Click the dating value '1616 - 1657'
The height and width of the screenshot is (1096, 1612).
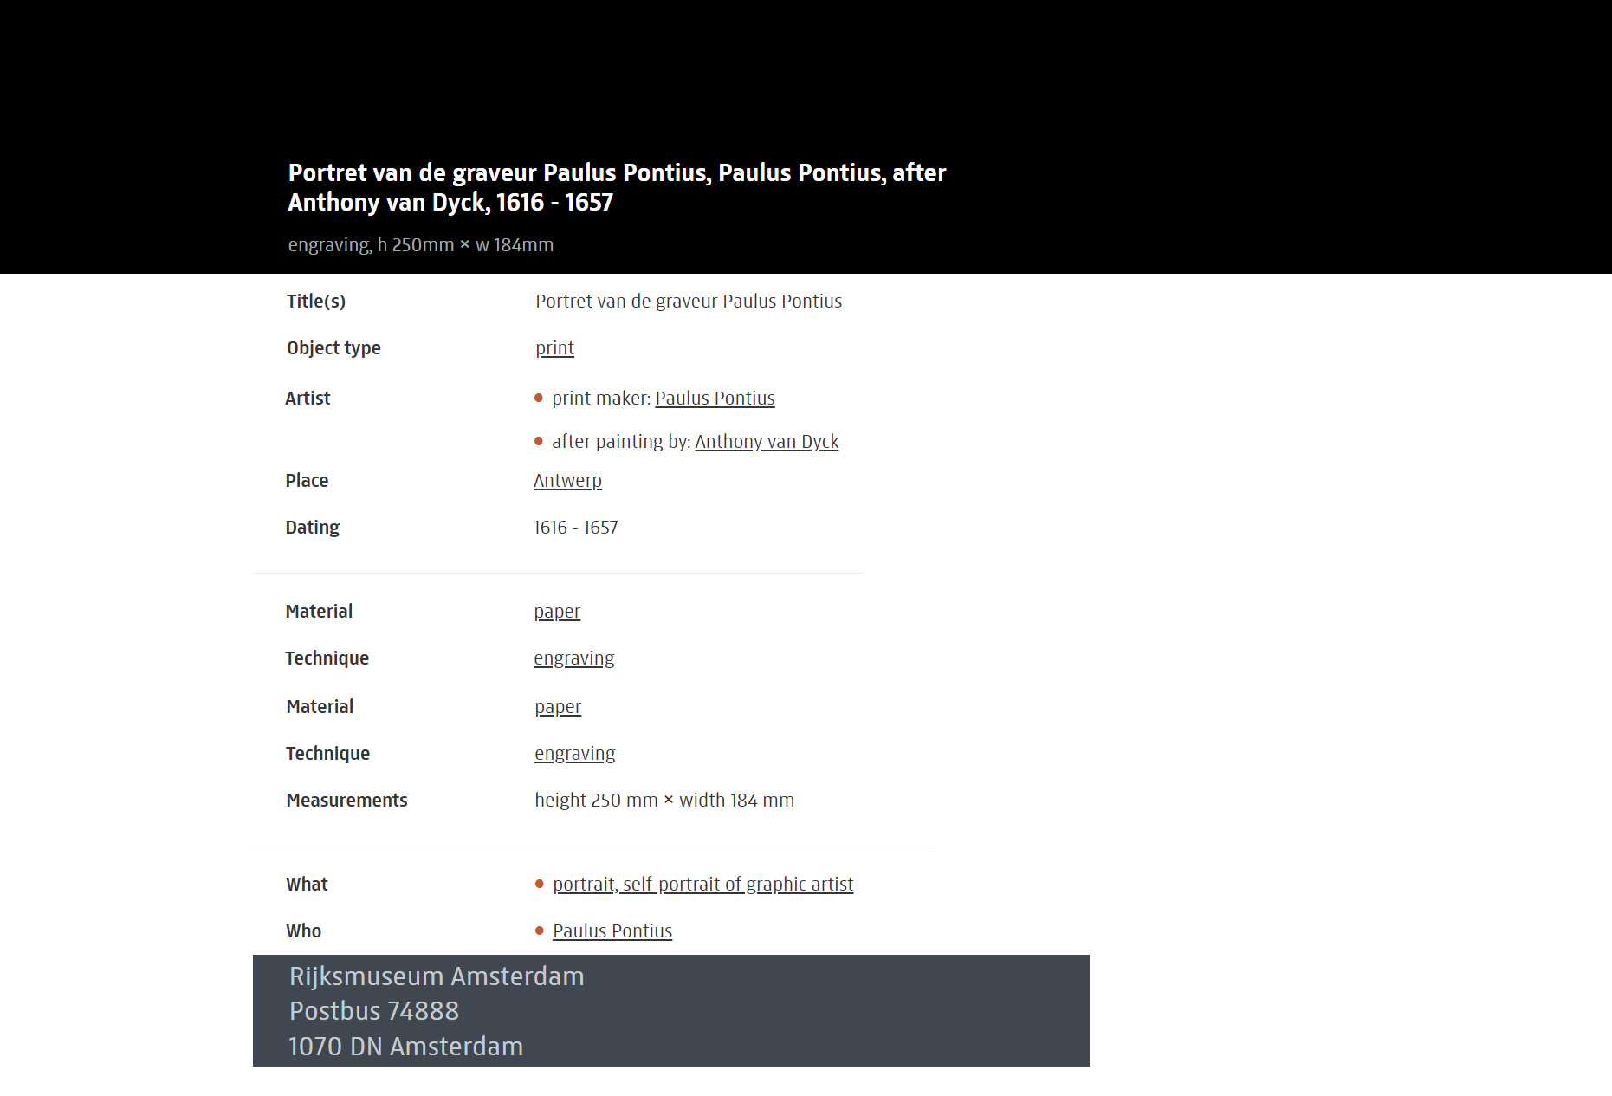coord(575,528)
